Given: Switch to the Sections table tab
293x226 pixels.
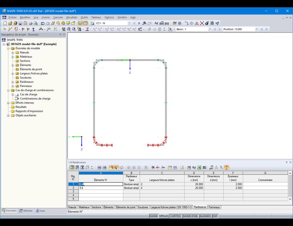Looking at the screenshot, I should (x=96, y=207).
